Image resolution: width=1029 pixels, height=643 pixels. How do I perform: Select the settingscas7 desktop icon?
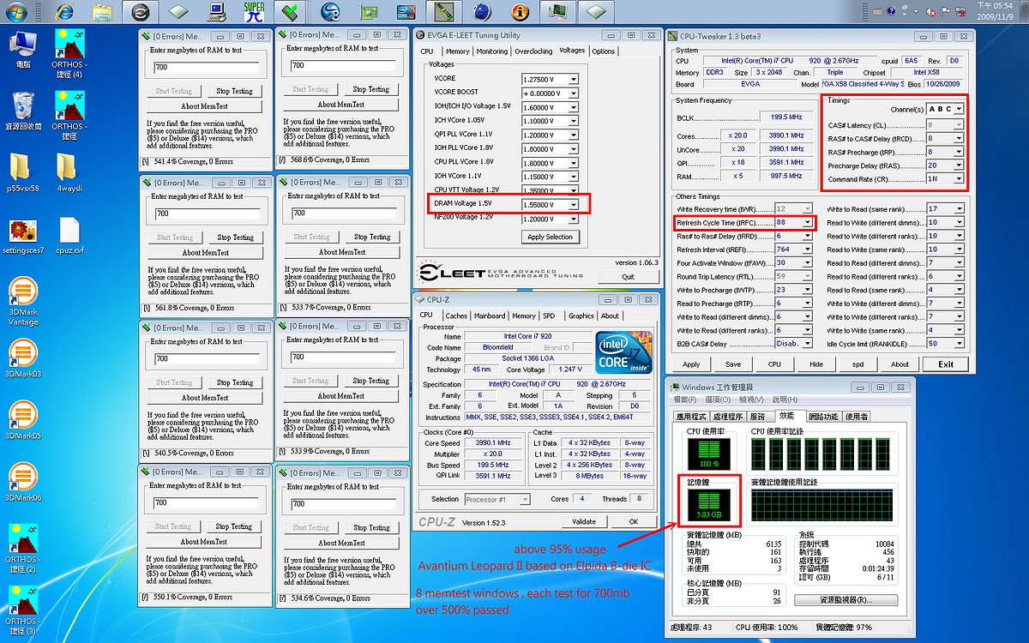[23, 236]
